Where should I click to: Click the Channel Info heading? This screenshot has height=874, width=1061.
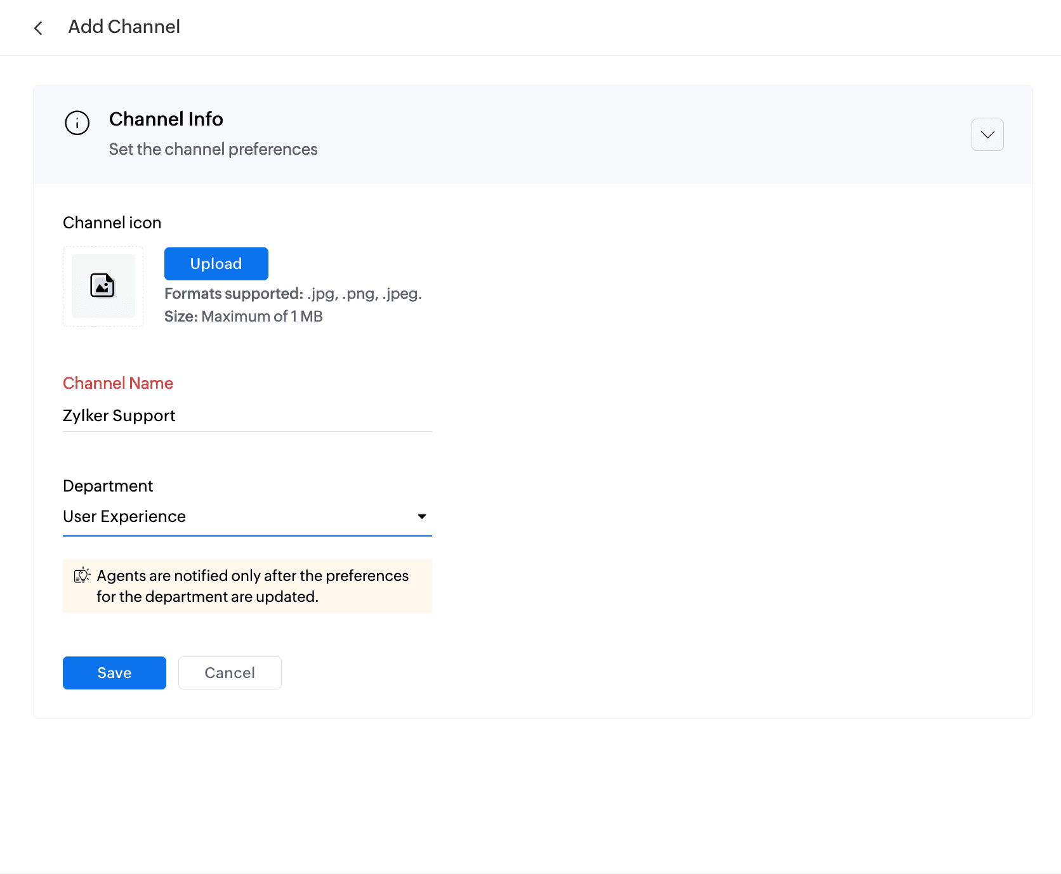(166, 119)
